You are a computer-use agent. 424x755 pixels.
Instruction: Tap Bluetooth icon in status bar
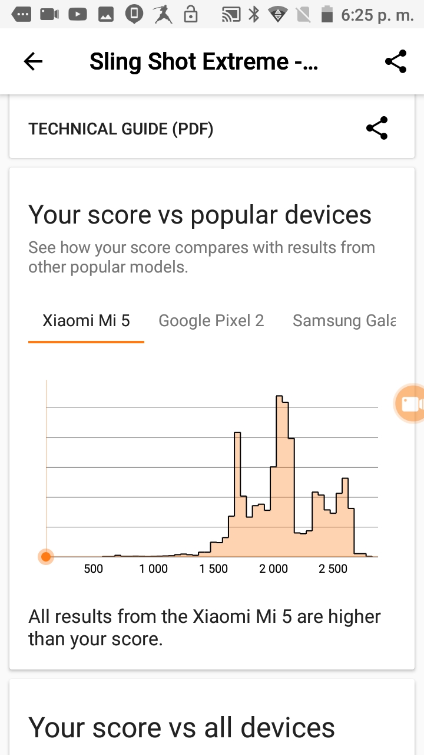click(x=254, y=14)
